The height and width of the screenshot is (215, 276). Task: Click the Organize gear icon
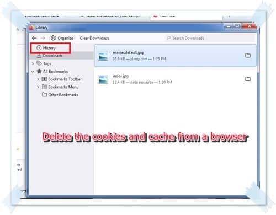point(53,38)
